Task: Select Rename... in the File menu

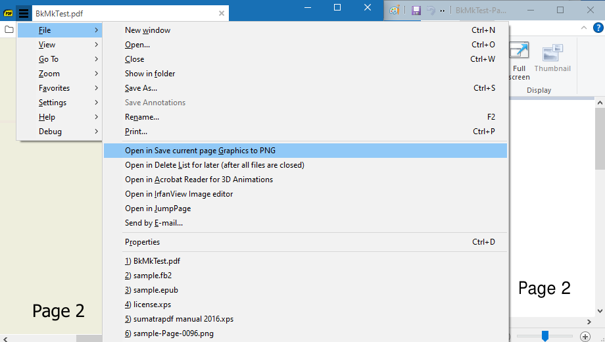Action: pos(305,117)
